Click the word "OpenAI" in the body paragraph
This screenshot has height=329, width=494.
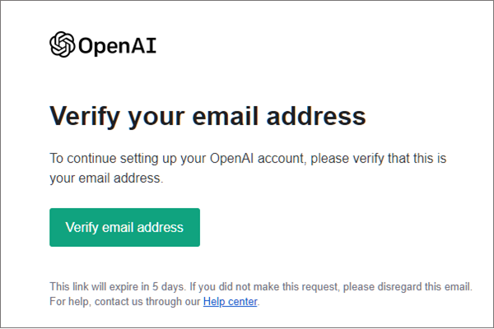(231, 159)
